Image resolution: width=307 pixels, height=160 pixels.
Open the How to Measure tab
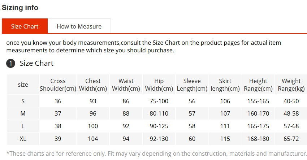point(79,26)
